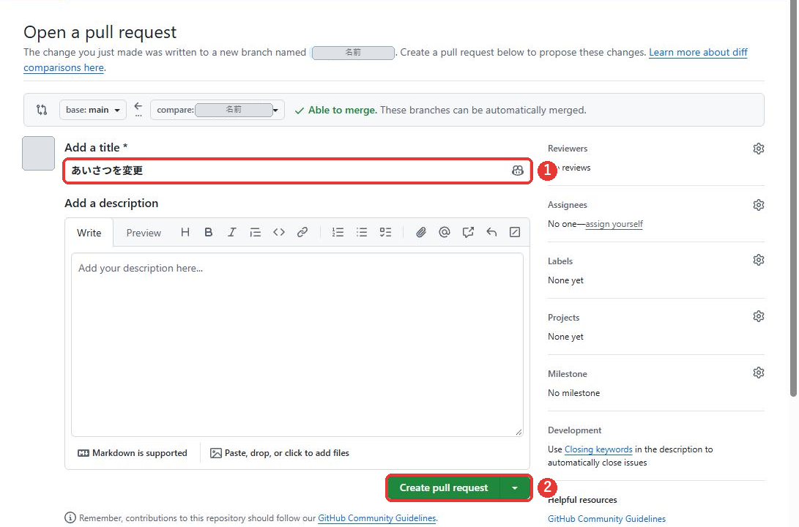Click the page vertical scrollbar
This screenshot has height=527, width=799.
click(x=793, y=198)
